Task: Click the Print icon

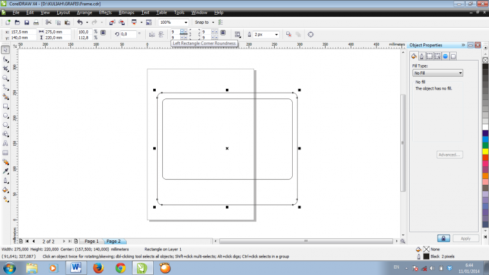Action: tap(36, 23)
